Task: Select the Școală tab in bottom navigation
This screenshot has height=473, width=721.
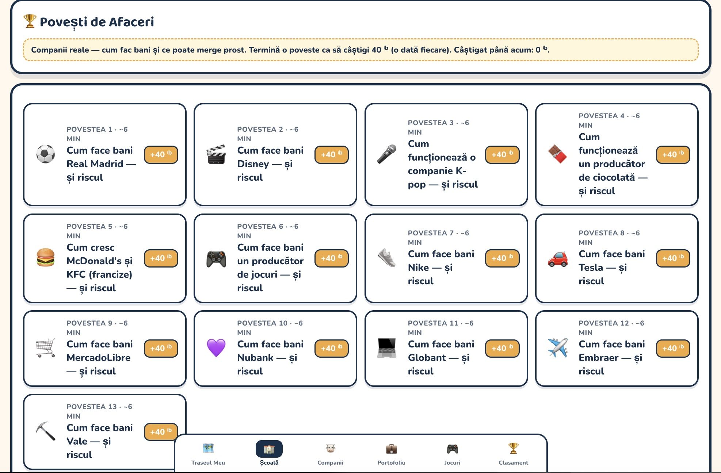Action: pos(269,453)
